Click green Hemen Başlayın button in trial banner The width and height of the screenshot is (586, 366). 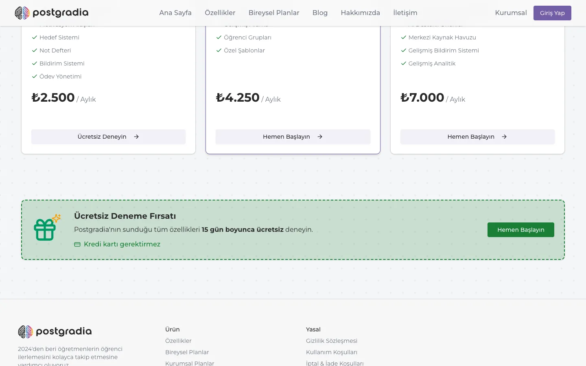tap(521, 230)
